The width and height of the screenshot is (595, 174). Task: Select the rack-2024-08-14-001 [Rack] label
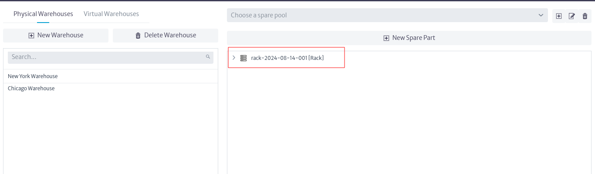pos(287,58)
